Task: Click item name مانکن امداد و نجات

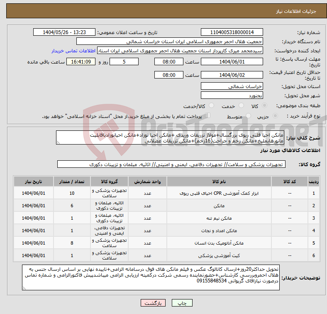Action: click(x=219, y=231)
